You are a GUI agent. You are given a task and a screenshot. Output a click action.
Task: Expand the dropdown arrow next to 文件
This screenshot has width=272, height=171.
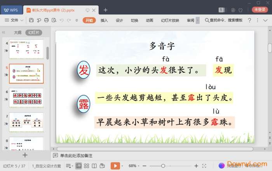[x=22, y=20]
